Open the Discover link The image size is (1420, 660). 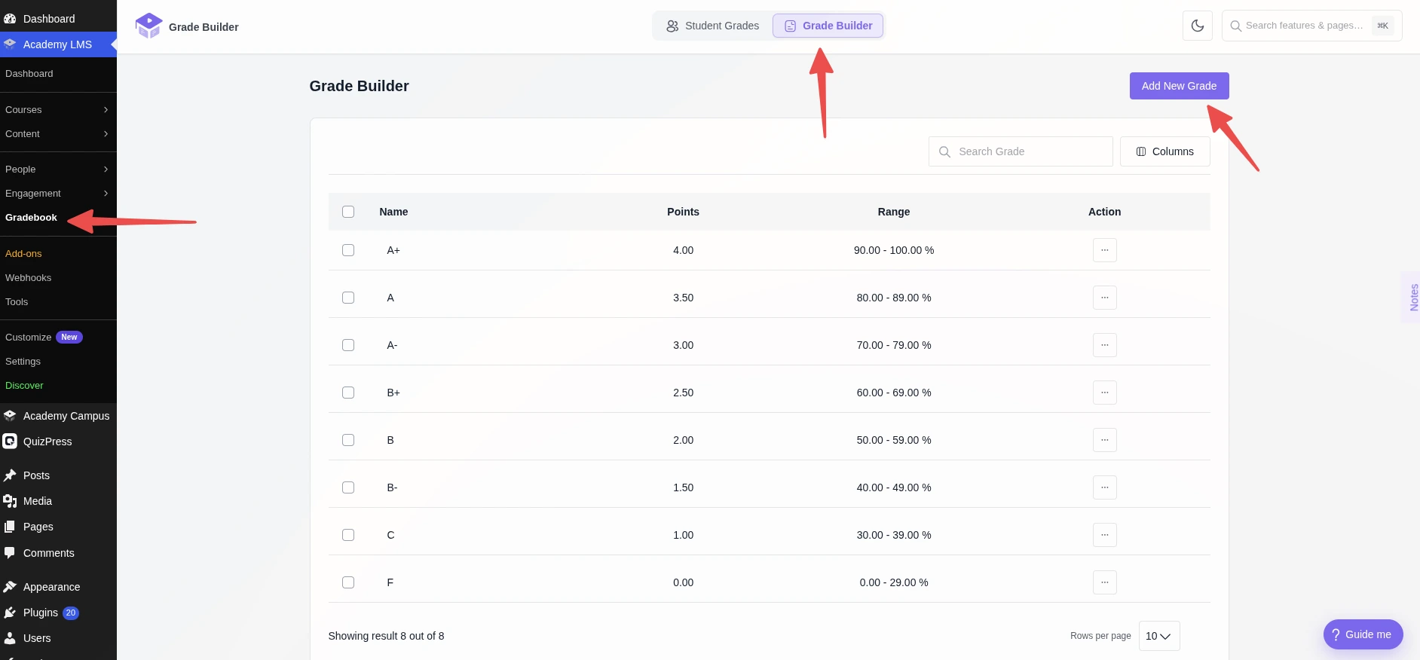[24, 386]
